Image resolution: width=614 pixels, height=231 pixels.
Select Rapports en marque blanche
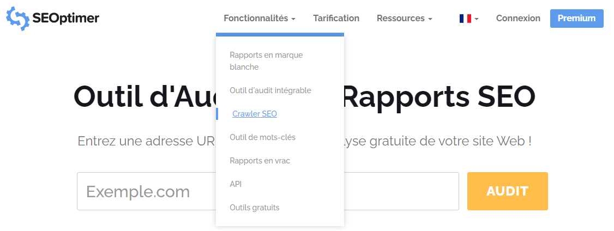[x=266, y=61]
